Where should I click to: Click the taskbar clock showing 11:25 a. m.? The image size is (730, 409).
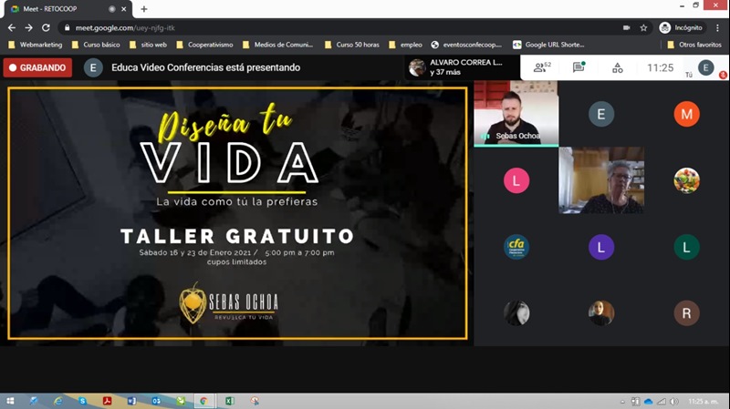pos(703,402)
